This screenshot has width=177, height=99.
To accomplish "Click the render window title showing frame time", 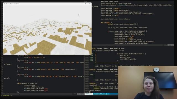I will (x=12, y=4).
